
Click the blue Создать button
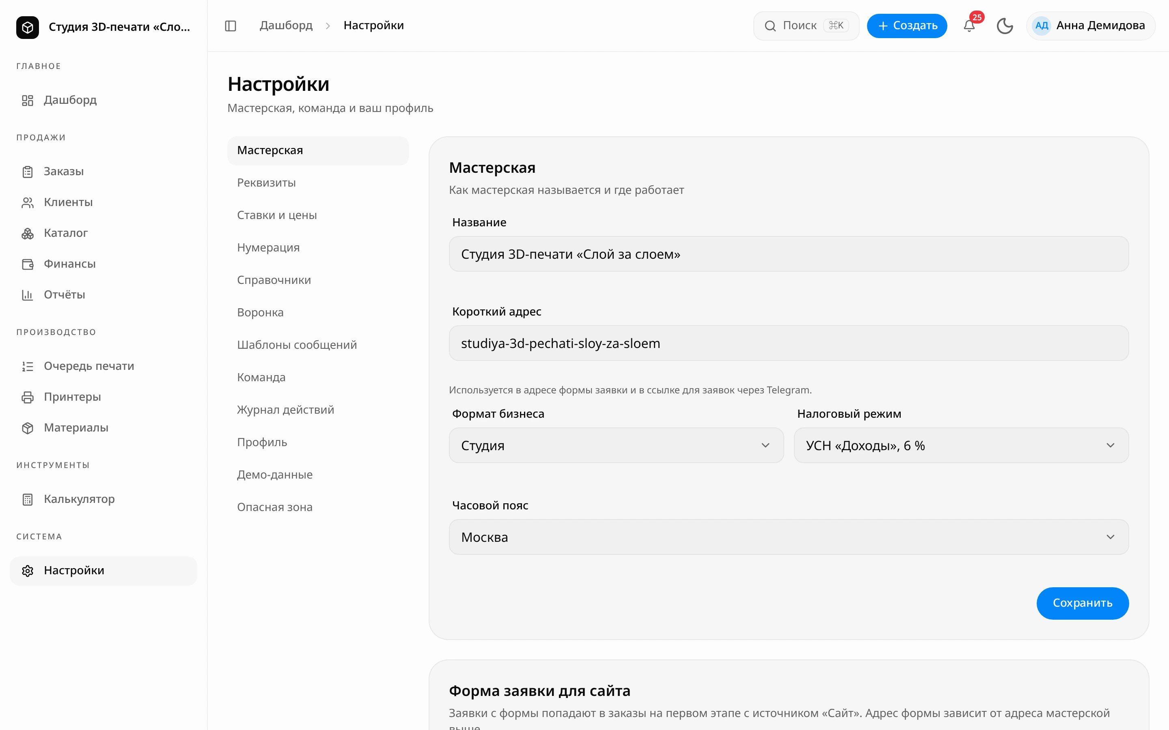coord(907,26)
